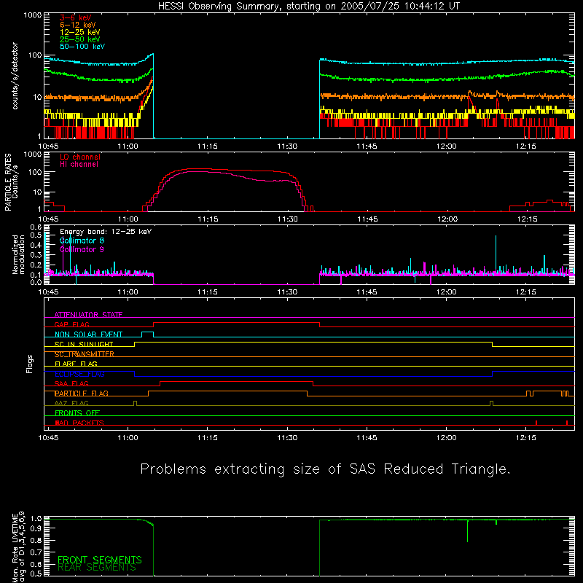Click the tall cyan Collimator 8 modulation spike
The image size is (583, 583).
coord(496,254)
